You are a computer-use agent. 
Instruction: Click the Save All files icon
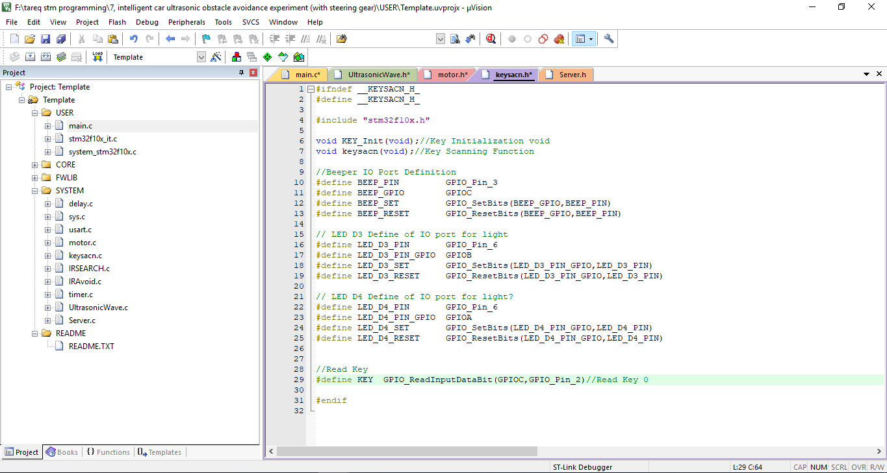coord(60,39)
